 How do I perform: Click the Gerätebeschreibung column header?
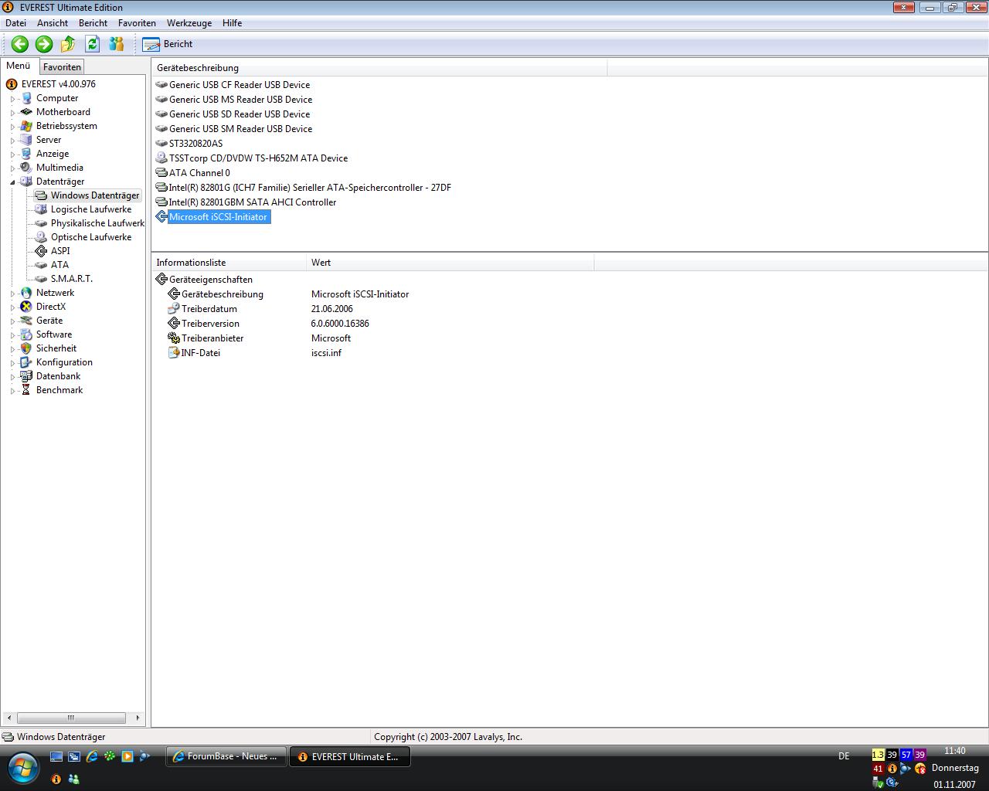(x=379, y=68)
